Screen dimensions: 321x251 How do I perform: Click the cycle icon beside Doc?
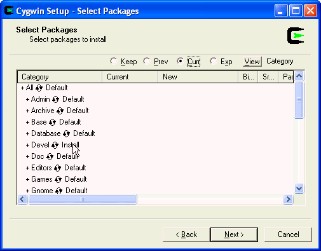coord(50,156)
